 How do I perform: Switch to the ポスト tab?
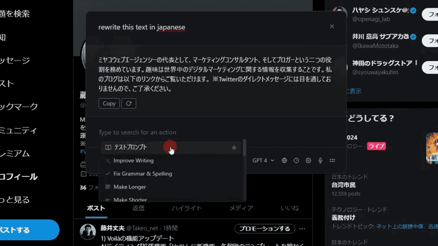[96, 208]
